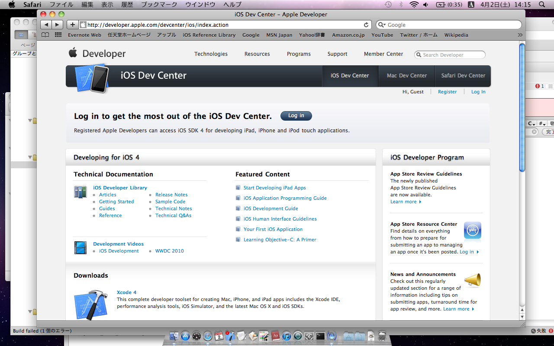
Task: Open the 編集 menu
Action: tap(87, 4)
